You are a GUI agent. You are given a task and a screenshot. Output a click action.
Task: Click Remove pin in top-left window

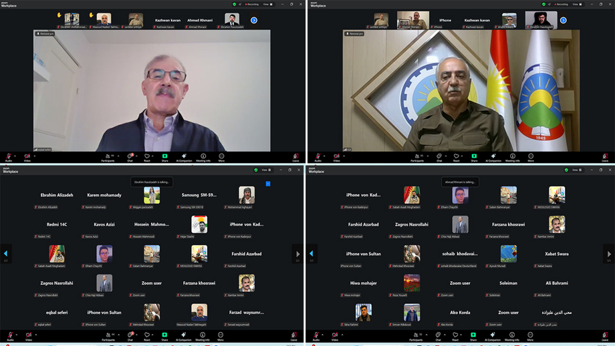46,33
